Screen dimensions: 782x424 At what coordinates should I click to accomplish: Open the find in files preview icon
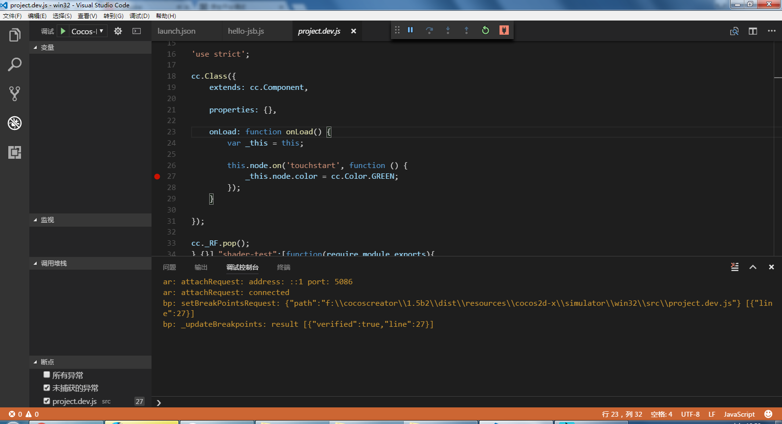pyautogui.click(x=734, y=31)
